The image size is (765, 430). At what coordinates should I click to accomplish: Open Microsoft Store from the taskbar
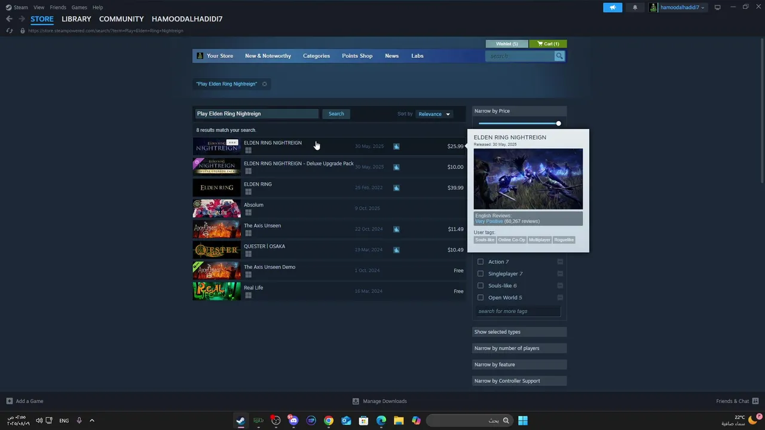point(363,420)
